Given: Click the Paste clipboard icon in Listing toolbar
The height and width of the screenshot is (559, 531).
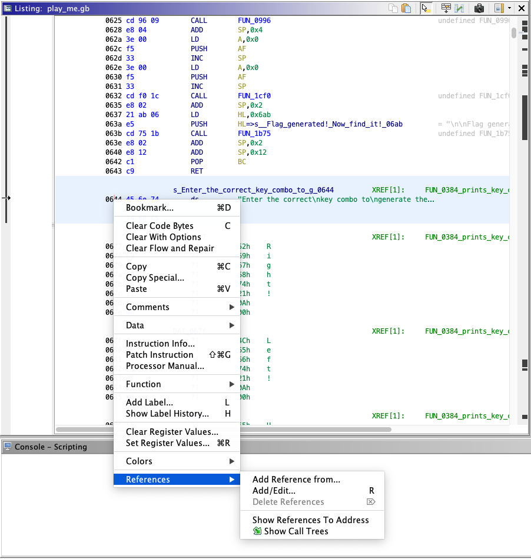Looking at the screenshot, I should (x=406, y=8).
